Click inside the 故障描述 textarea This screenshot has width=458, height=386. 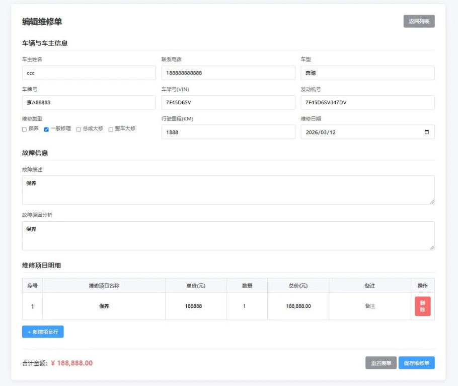(x=228, y=190)
